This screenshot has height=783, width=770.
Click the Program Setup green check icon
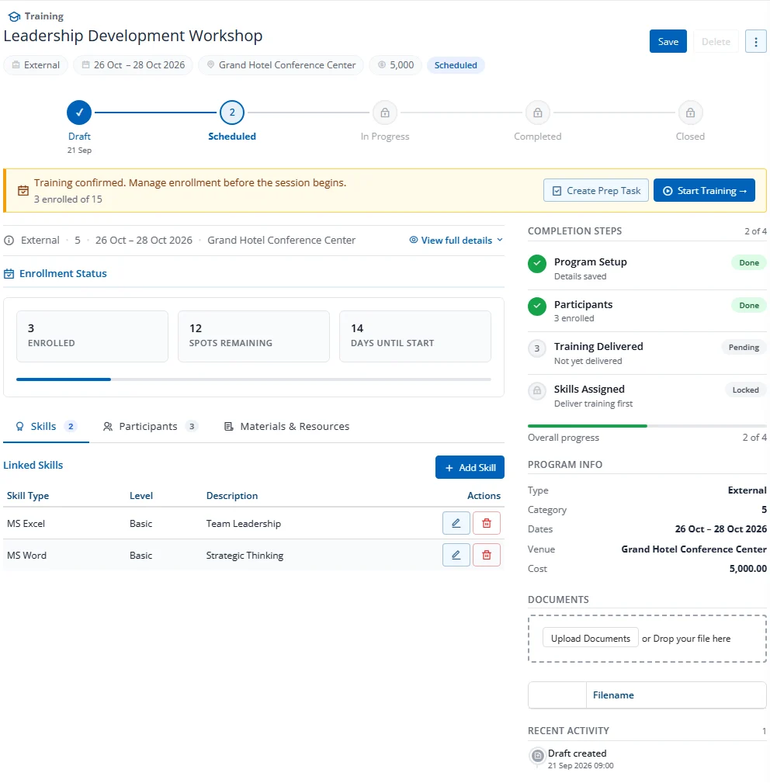coord(537,264)
